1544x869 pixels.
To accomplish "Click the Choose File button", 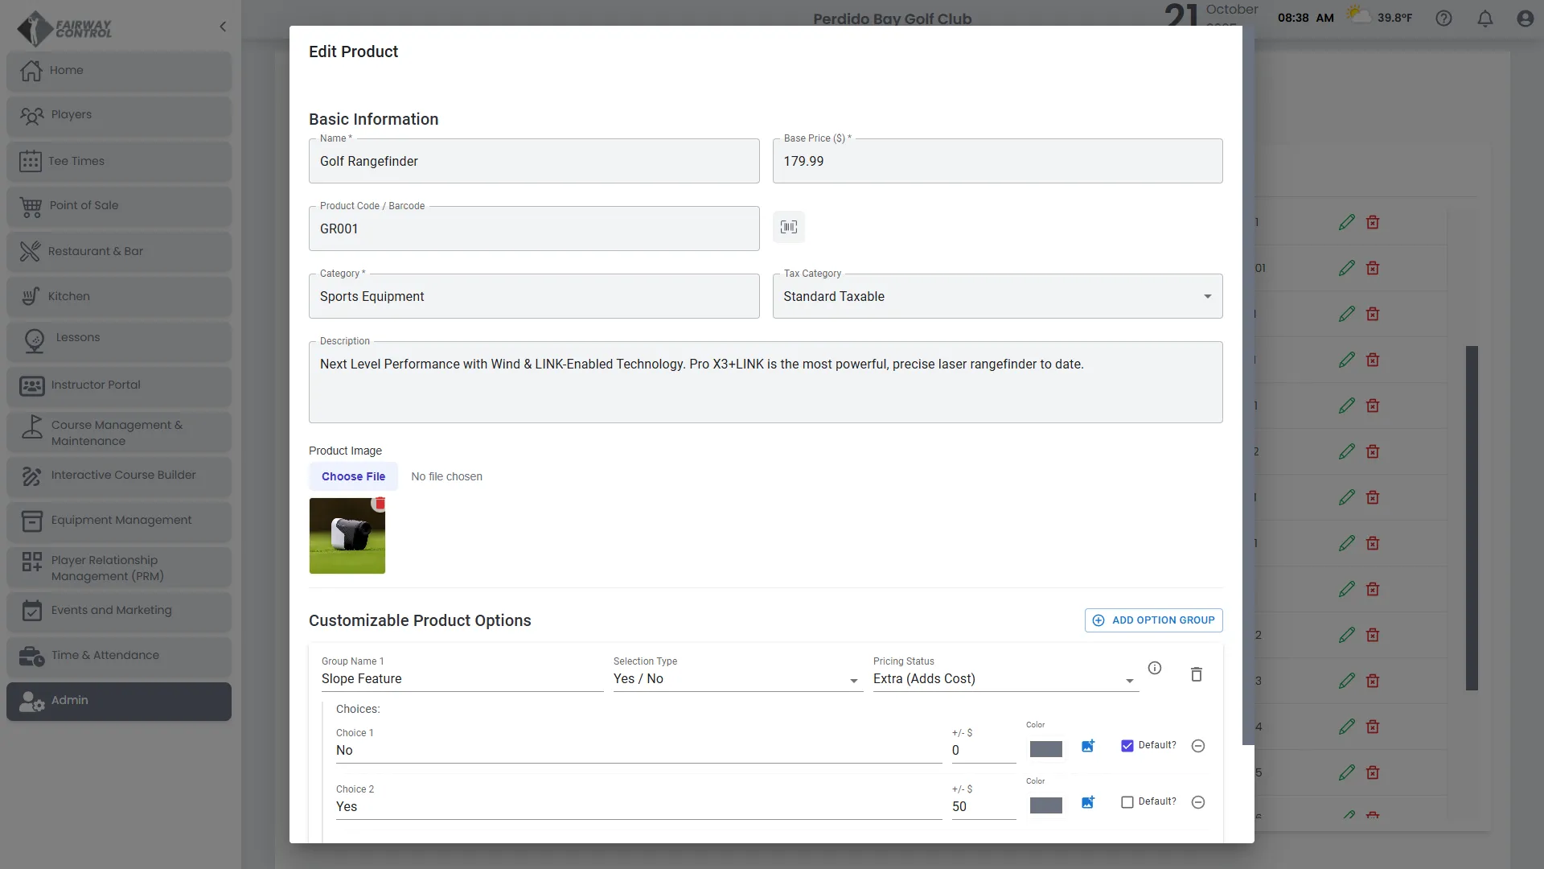I will 353,476.
